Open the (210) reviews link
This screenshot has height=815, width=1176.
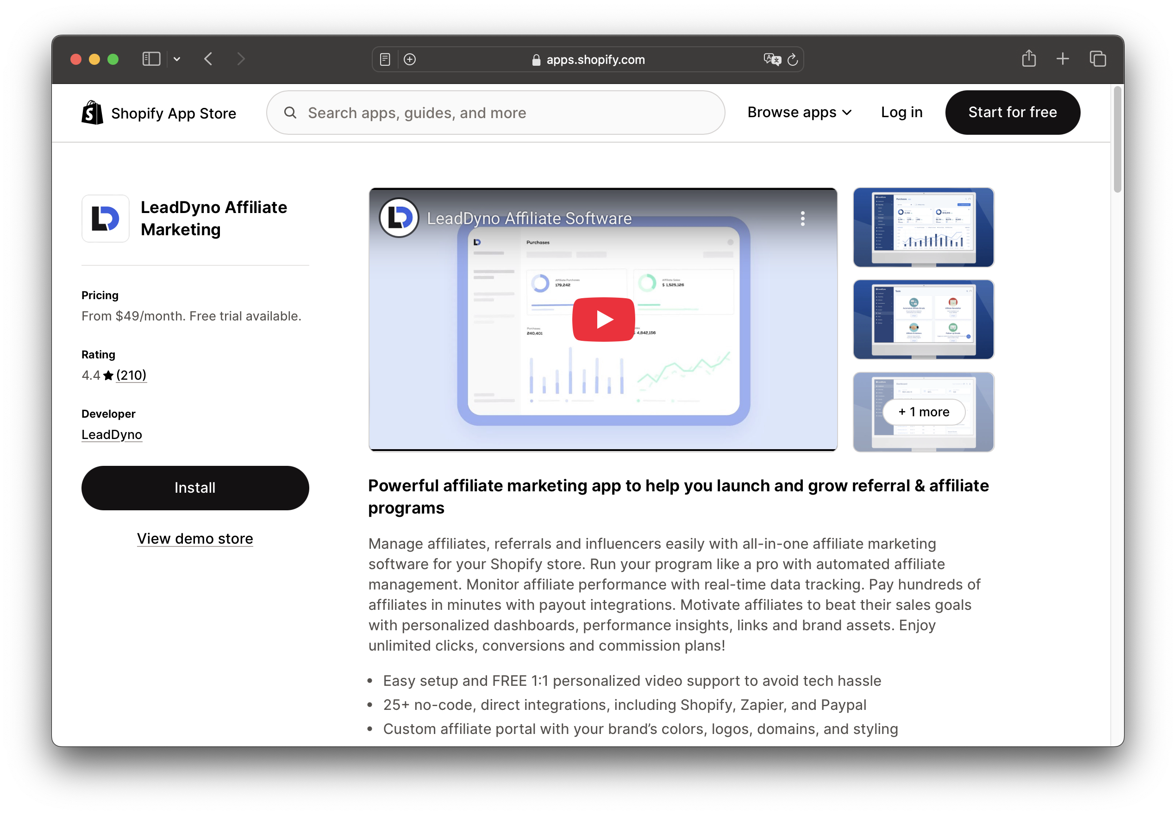tap(131, 376)
